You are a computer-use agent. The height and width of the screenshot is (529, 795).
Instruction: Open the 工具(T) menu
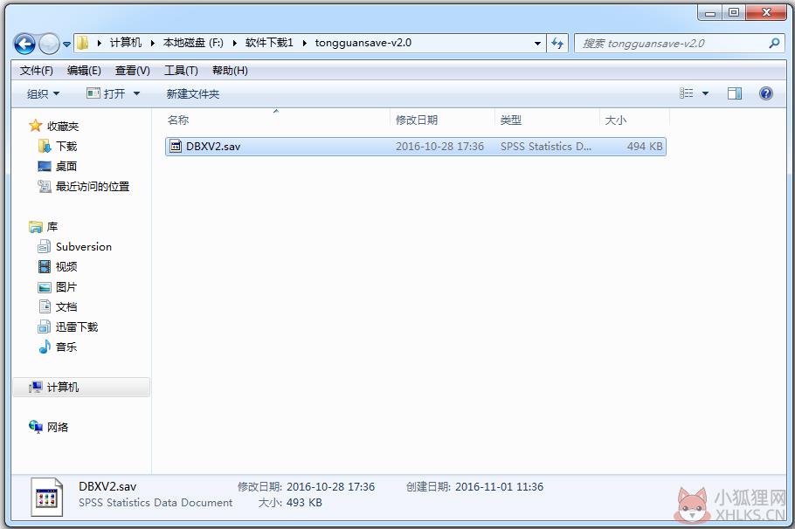click(181, 71)
